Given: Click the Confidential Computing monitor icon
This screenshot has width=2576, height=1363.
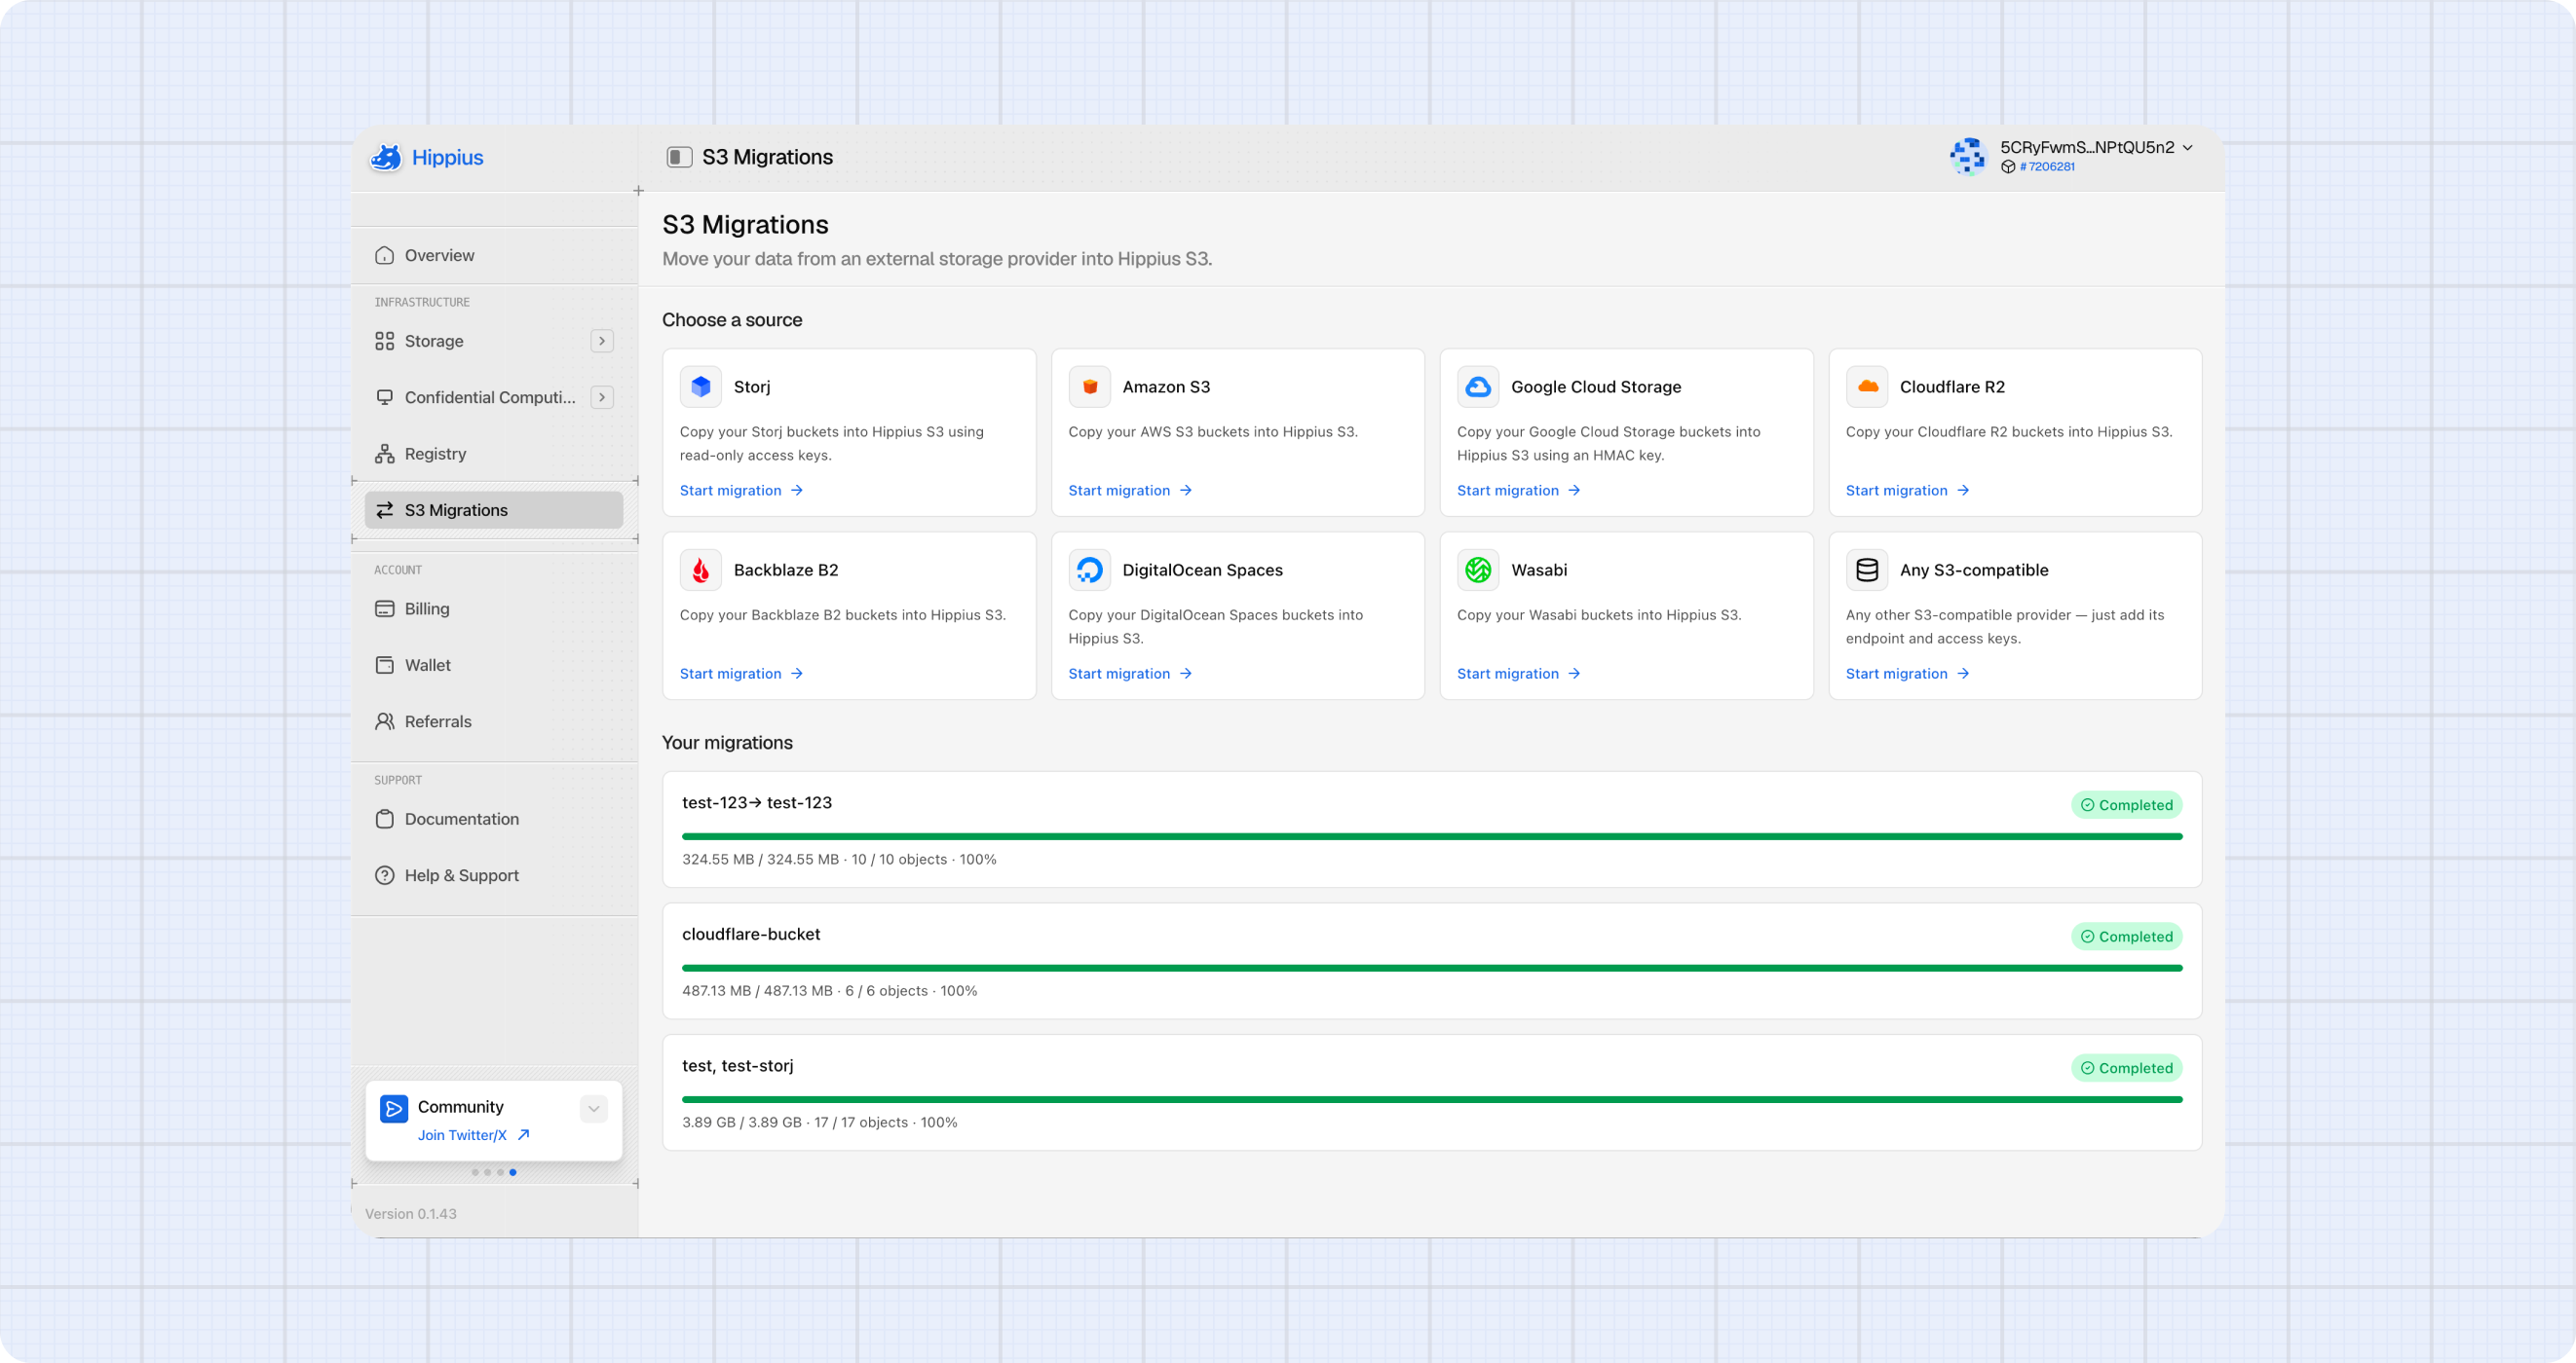Looking at the screenshot, I should point(384,398).
